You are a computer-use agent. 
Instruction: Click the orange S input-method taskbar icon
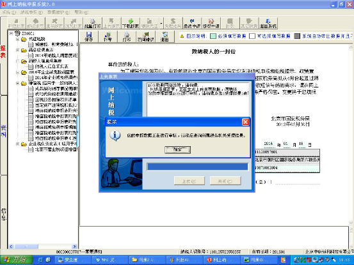click(284, 260)
